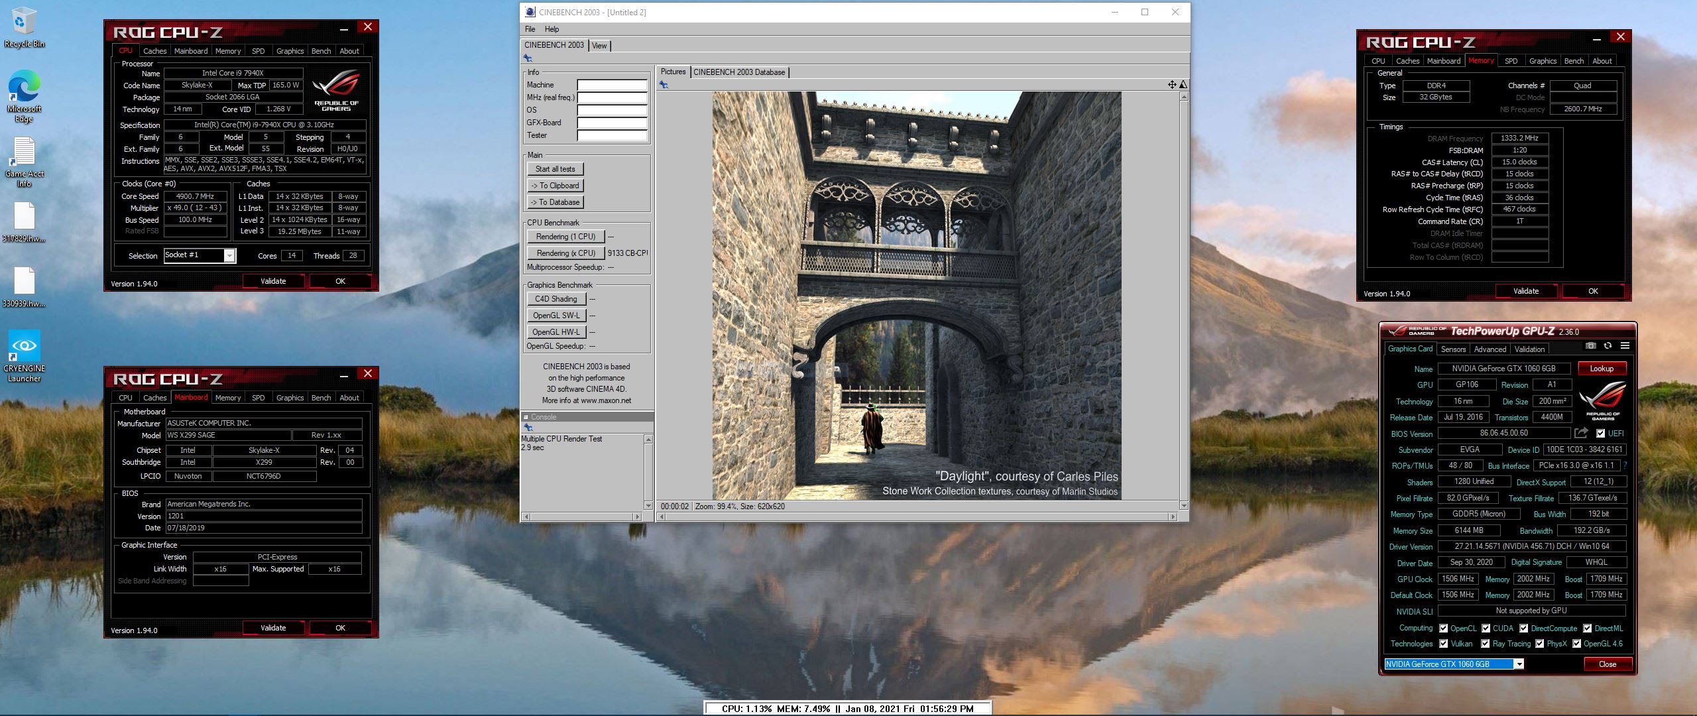Click the MHz (real freq.) input field
1697x716 pixels.
(x=612, y=97)
